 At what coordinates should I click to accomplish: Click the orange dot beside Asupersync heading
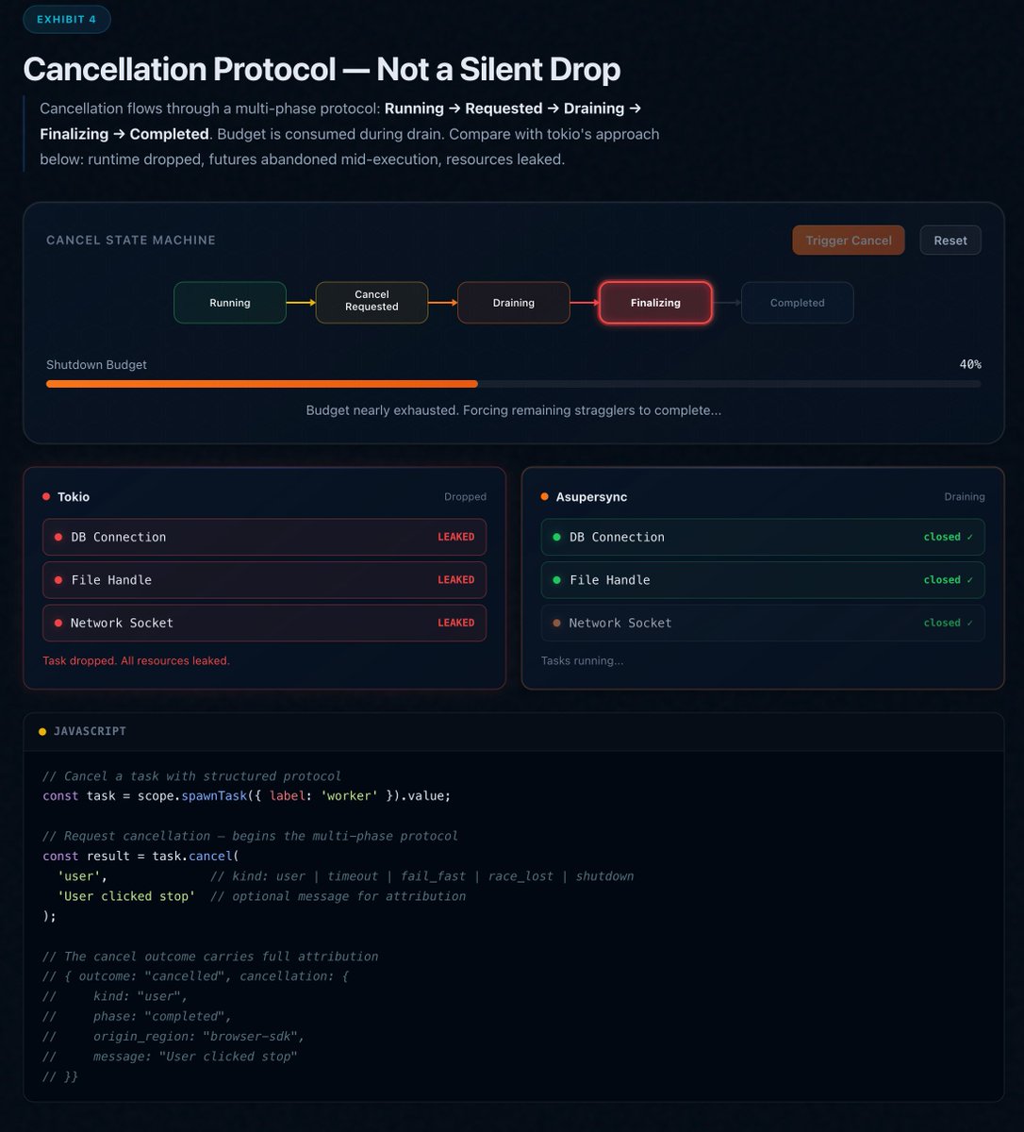pyautogui.click(x=545, y=496)
